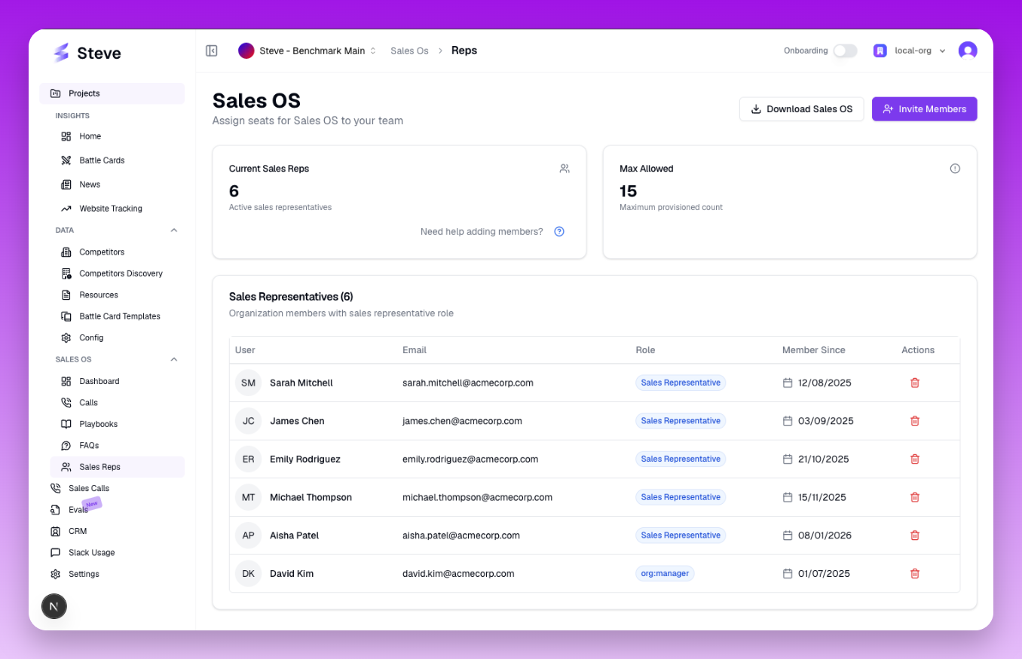Open Battle Cards in the sidebar
Screen dimensions: 1022x659
[x=102, y=160]
